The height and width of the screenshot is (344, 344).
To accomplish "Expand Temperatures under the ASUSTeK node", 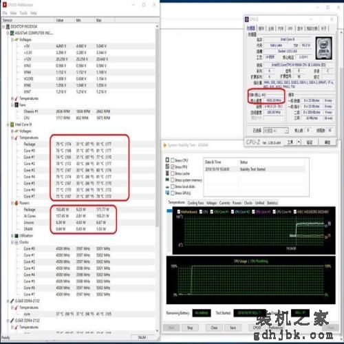I will click(12, 98).
